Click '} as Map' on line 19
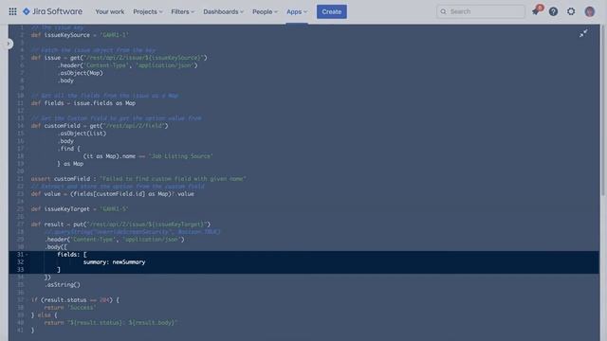This screenshot has height=341, width=607. [70, 164]
